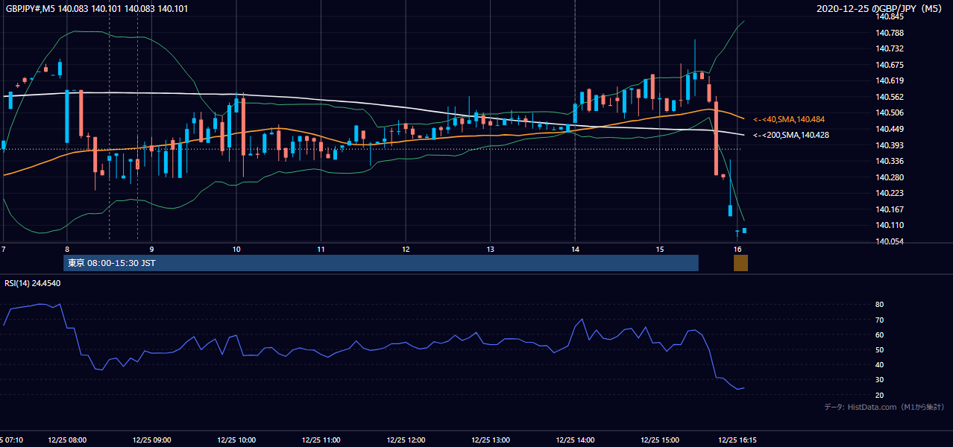Open the HistData.com data credit text
953x447 pixels.
(x=884, y=407)
